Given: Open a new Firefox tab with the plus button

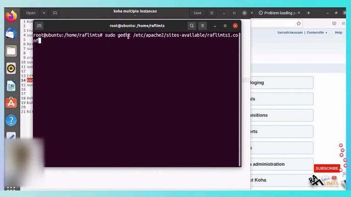Looking at the screenshot, I should pos(308,13).
